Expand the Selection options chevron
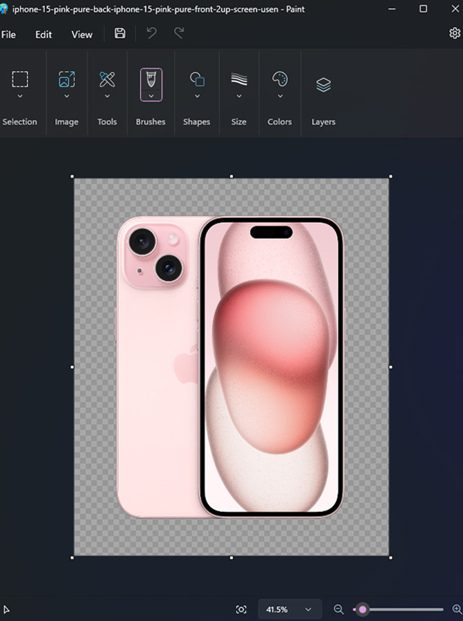463x621 pixels. (x=20, y=96)
